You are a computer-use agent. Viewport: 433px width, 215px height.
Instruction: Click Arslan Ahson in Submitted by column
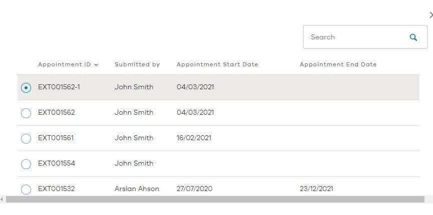(137, 189)
